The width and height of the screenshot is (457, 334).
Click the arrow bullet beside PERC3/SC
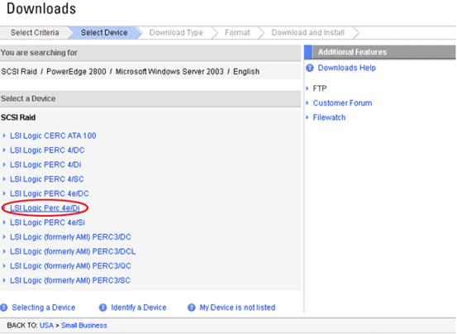coord(4,280)
